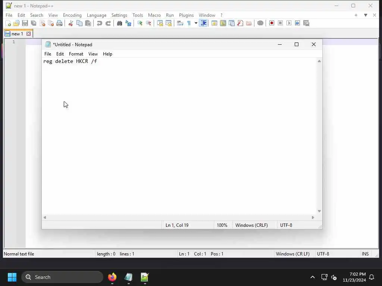Open the Settings menu
The image size is (382, 286).
pyautogui.click(x=119, y=15)
